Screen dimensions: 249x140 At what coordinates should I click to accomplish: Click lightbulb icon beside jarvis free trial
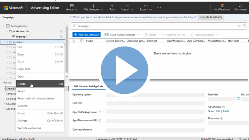pyautogui.click(x=61, y=31)
